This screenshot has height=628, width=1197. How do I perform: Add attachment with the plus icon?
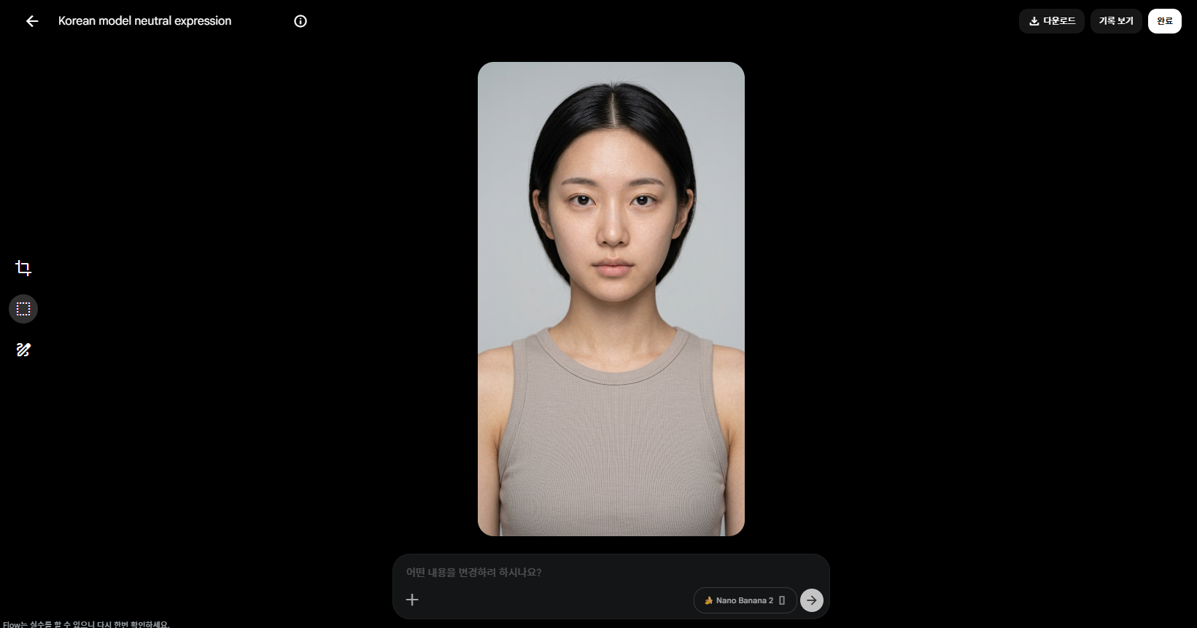pyautogui.click(x=412, y=600)
